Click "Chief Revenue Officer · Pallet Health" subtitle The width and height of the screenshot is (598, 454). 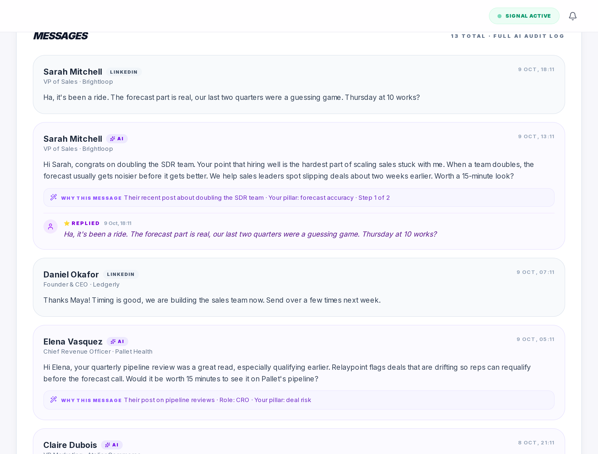[98, 352]
